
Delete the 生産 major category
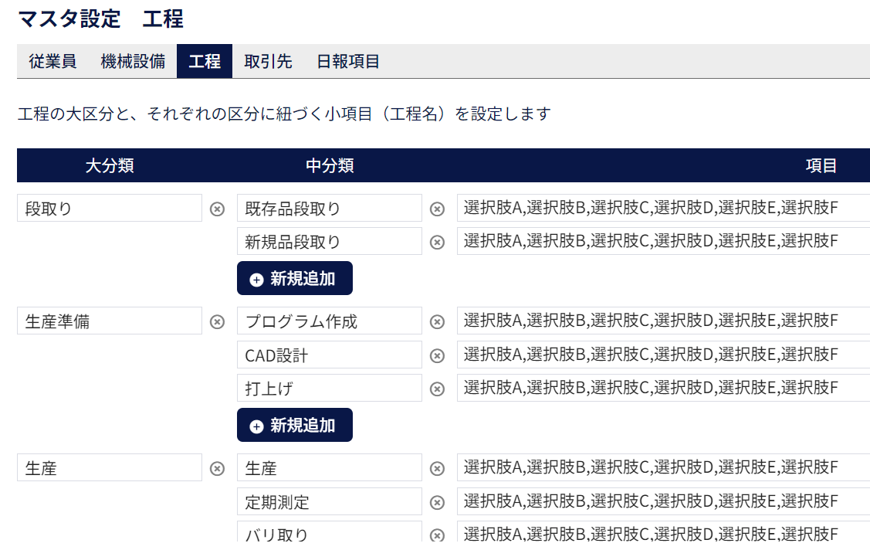[x=218, y=468]
